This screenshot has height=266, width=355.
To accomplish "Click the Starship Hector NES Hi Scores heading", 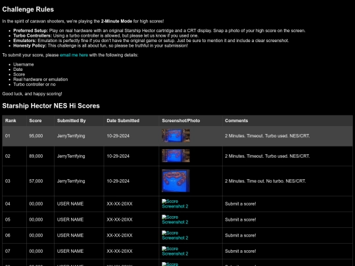I will tap(51, 106).
